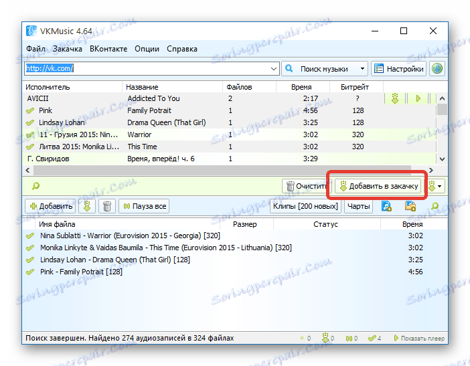The image size is (470, 366).
Task: Sort by Название column header
Action: [172, 87]
